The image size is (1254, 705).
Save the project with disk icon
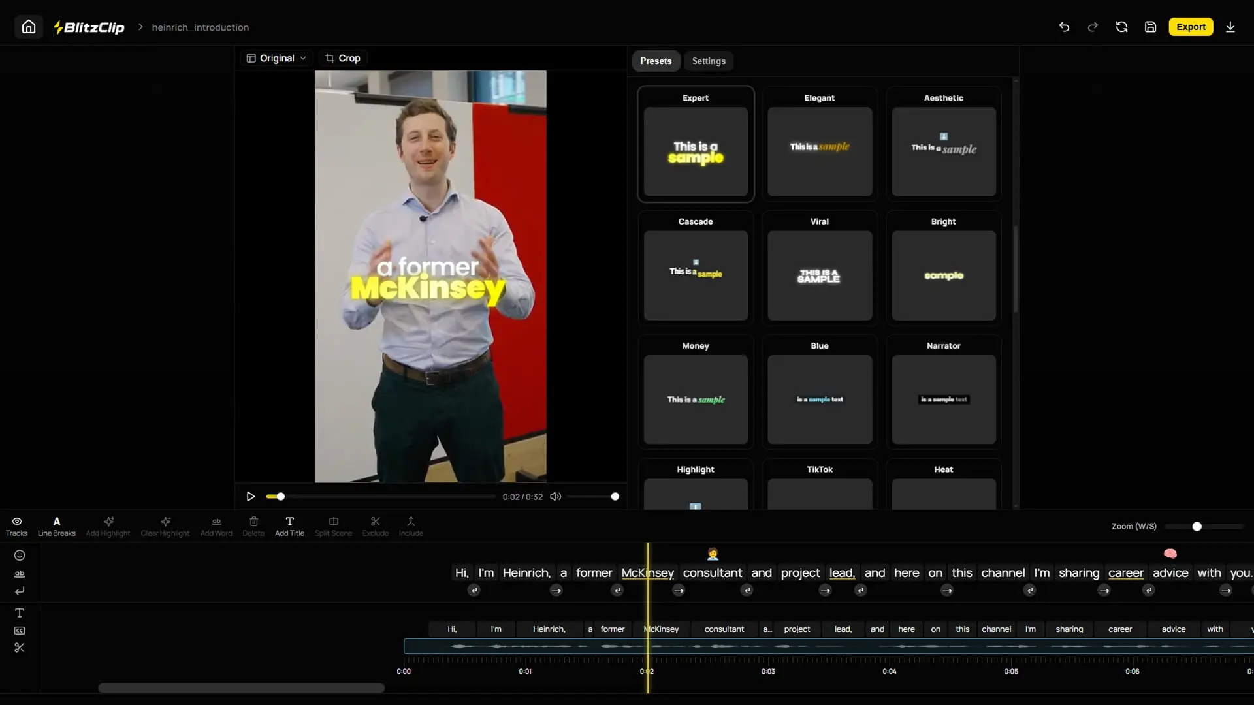(x=1150, y=27)
